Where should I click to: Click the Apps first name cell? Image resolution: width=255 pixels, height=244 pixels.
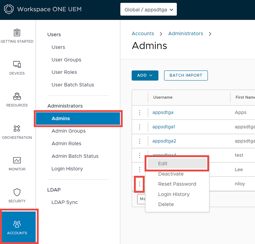point(240,112)
